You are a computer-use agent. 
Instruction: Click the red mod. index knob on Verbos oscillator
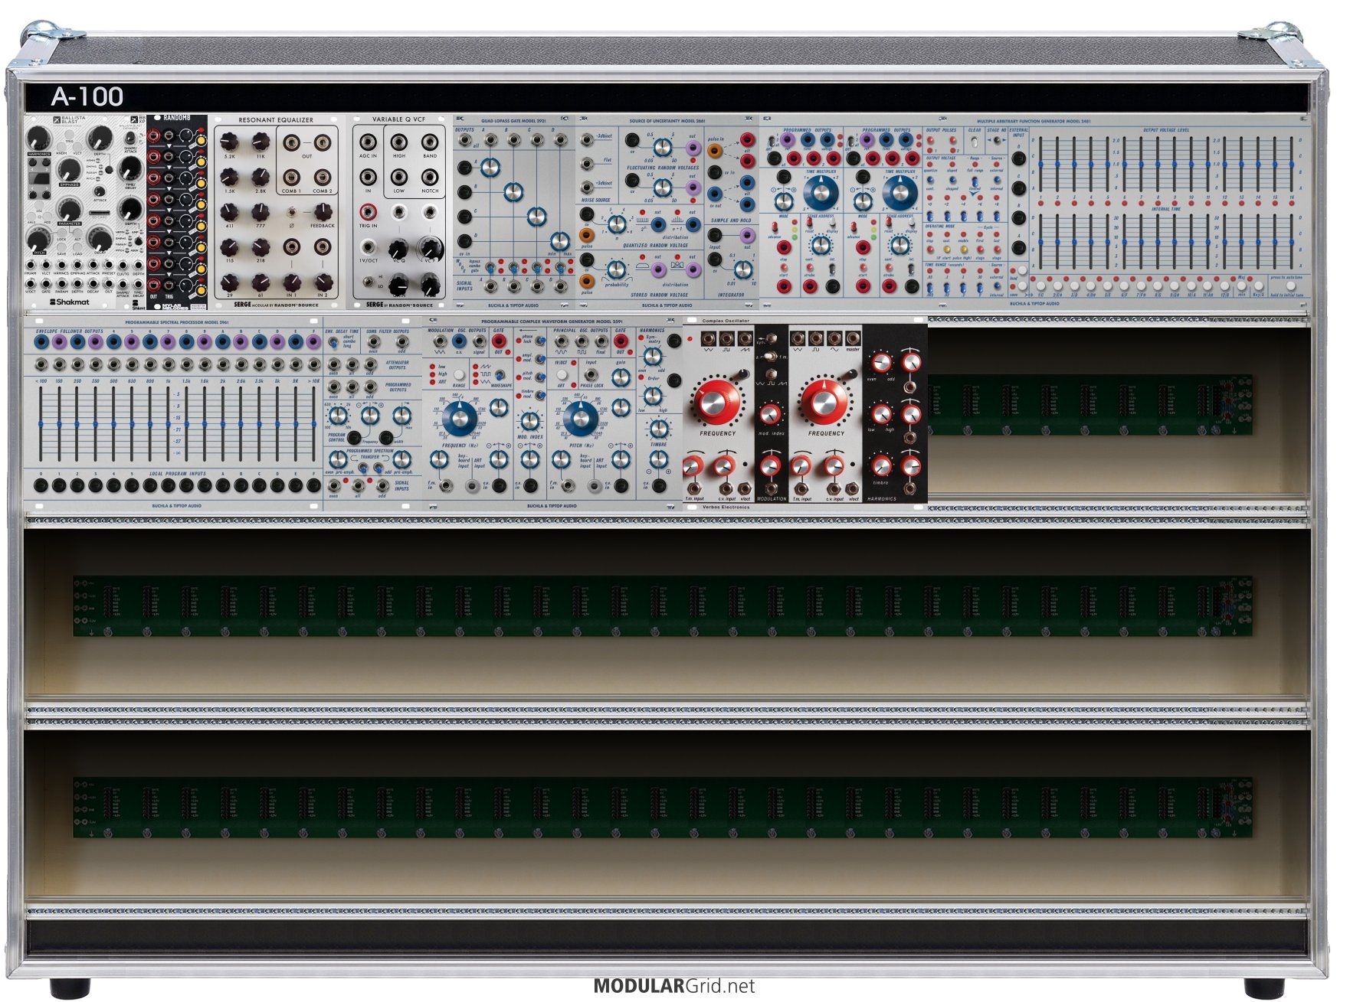pyautogui.click(x=770, y=414)
